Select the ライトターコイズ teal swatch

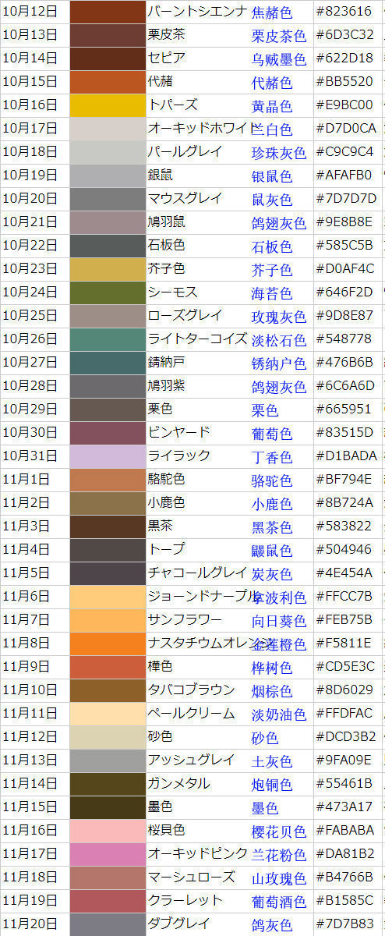coord(107,339)
